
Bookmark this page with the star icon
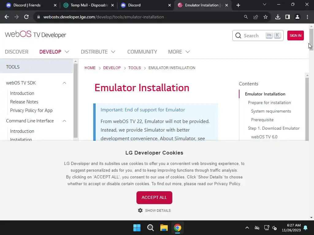coord(266,17)
